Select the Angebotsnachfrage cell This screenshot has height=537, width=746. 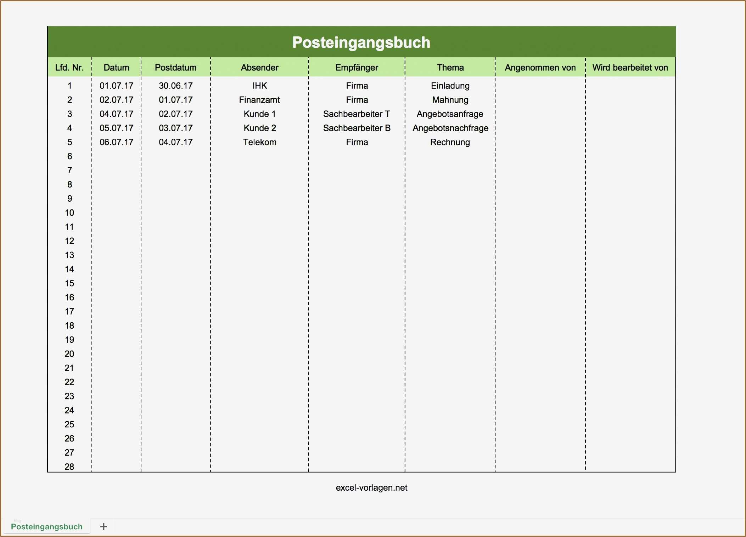click(x=450, y=128)
